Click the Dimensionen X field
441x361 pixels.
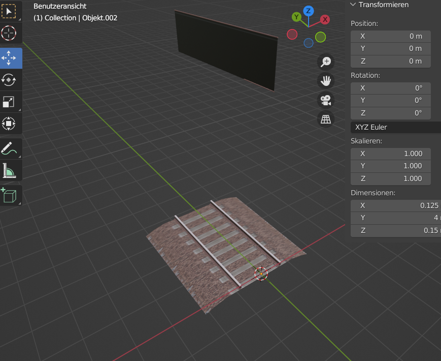point(396,205)
